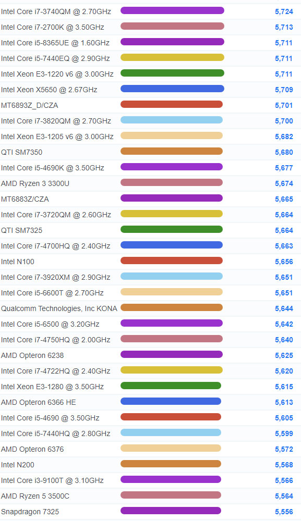Click the 5,724 score value
The height and width of the screenshot is (521, 301).
tap(284, 11)
